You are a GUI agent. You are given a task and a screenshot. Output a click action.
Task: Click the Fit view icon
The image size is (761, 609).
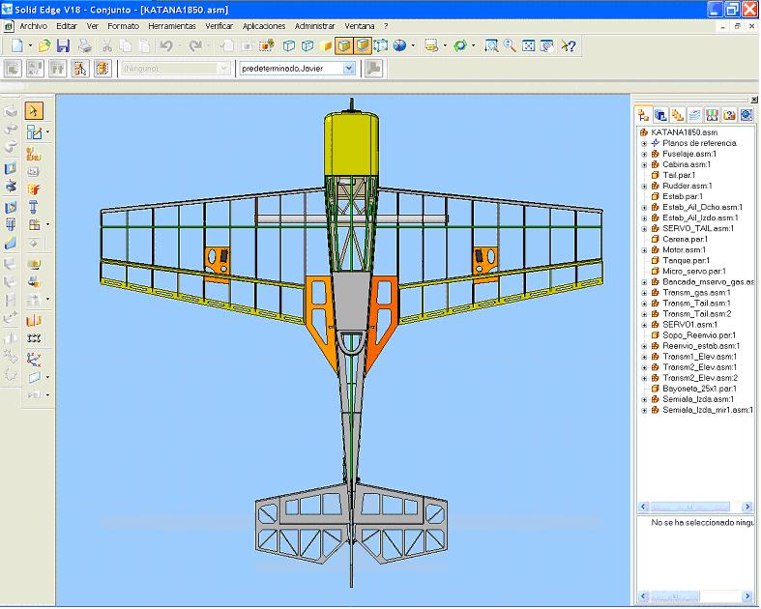click(x=529, y=45)
